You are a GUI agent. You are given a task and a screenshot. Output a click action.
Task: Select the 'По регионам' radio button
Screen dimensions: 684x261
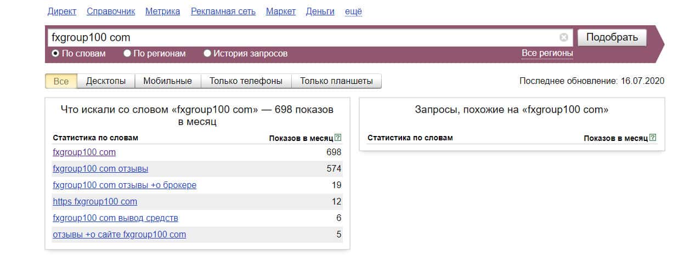[x=127, y=54]
